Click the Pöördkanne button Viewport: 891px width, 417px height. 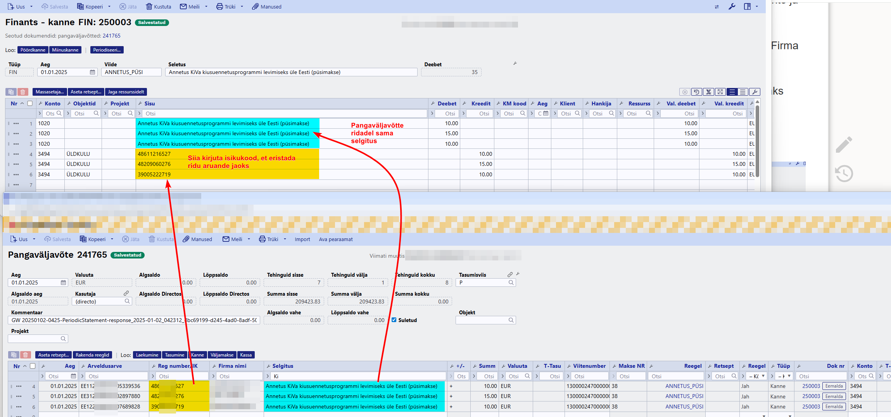(33, 50)
